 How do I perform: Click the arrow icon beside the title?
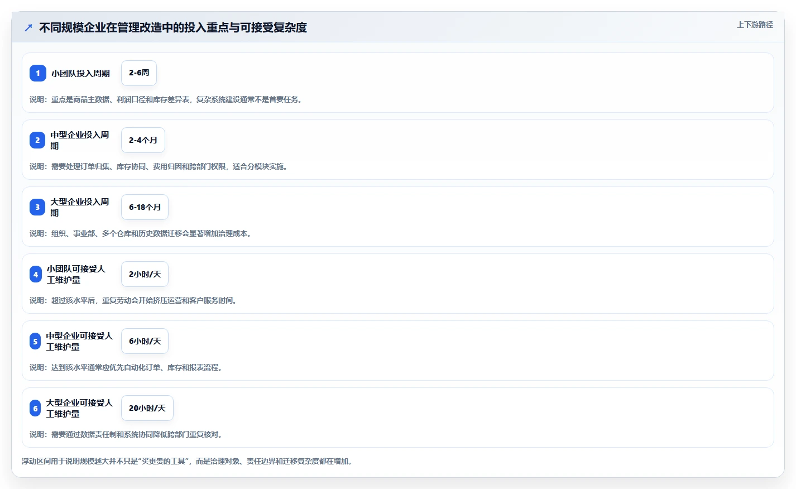click(28, 27)
